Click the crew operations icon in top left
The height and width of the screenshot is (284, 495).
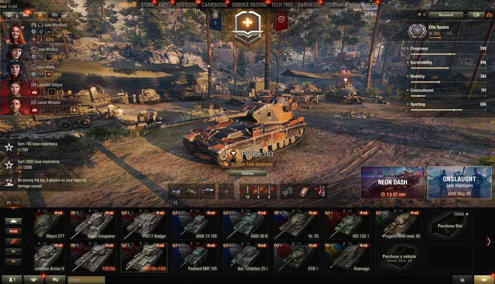(9, 15)
